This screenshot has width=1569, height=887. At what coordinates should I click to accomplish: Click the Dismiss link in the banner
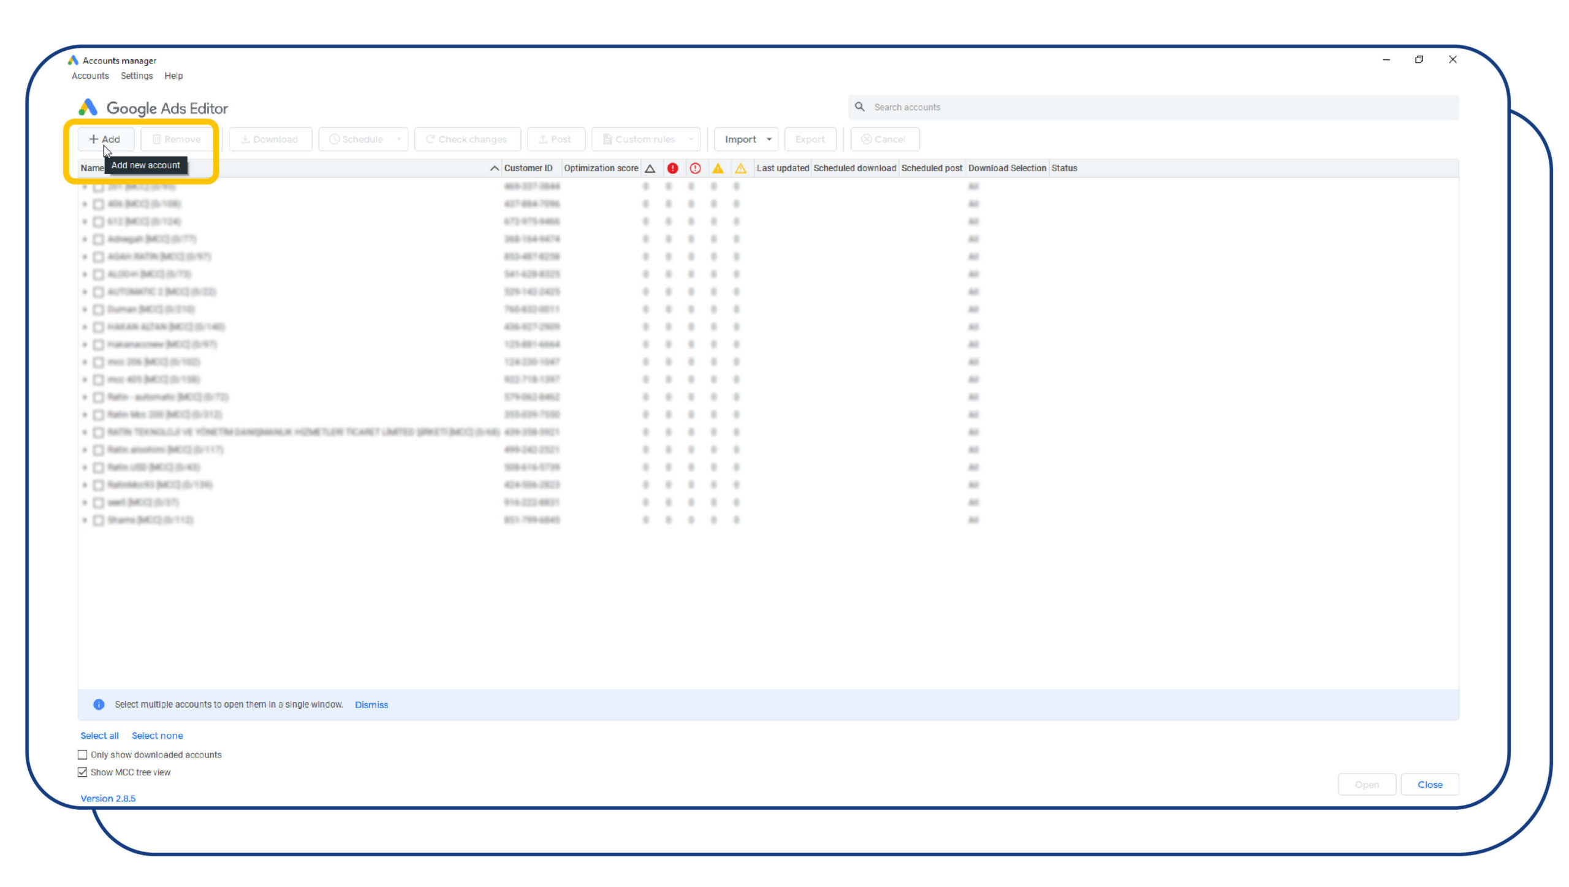pyautogui.click(x=371, y=704)
